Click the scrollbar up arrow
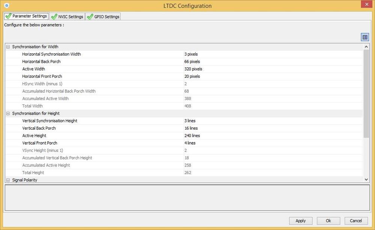 tap(366, 47)
